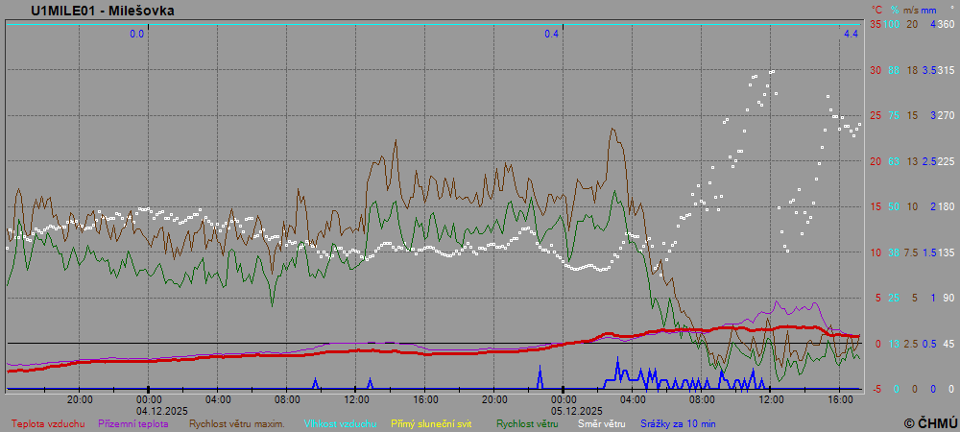Viewport: 960px width, 432px height.
Task: Select the green Rychlost větru legend label
Action: click(x=527, y=423)
